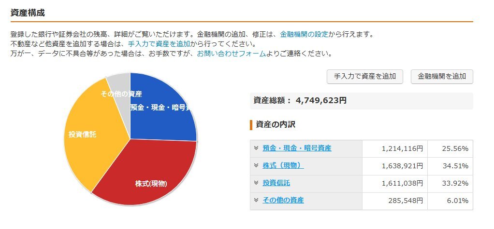Open the お問い合わせフォーム link
Viewport: 494px width, 229px height.
coord(231,54)
